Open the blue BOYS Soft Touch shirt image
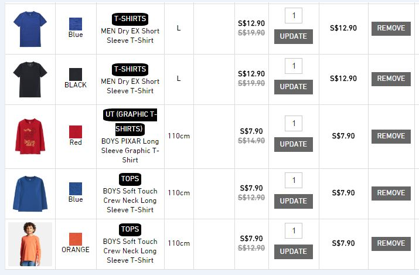 click(x=29, y=193)
